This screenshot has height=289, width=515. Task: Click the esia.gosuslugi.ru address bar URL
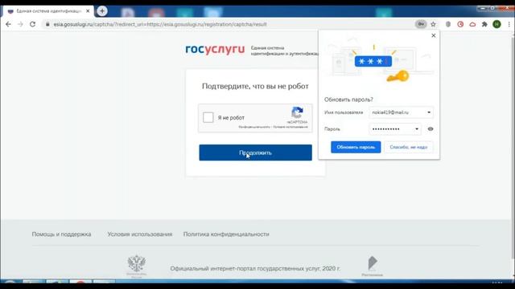[160, 24]
